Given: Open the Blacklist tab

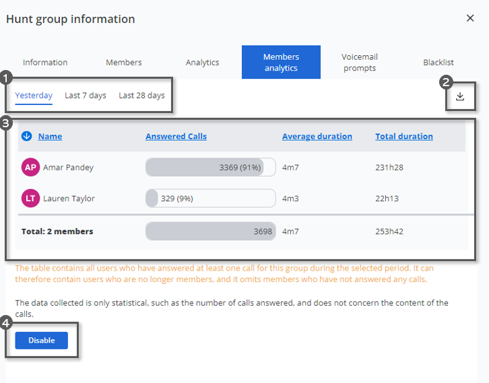Looking at the screenshot, I should [x=438, y=63].
